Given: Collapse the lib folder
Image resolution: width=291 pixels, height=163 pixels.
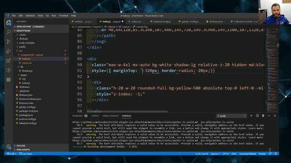Looking at the screenshot, I should click(22, 67).
